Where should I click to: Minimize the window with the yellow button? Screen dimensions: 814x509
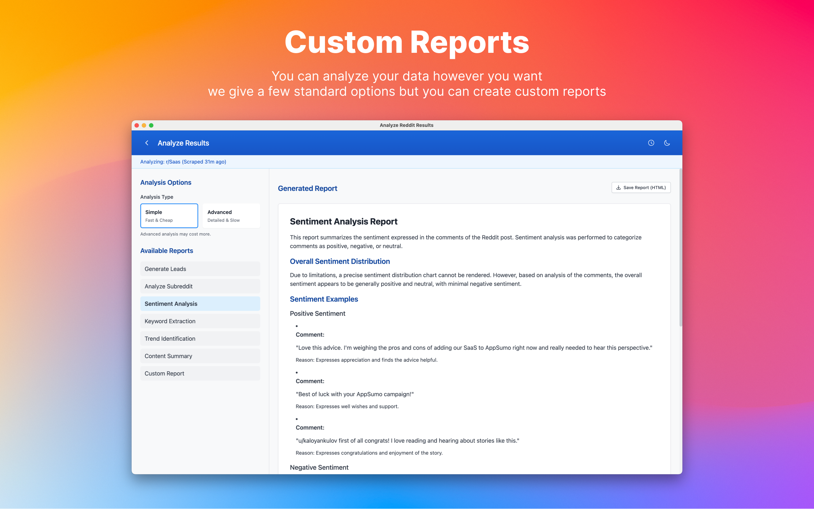(x=144, y=125)
